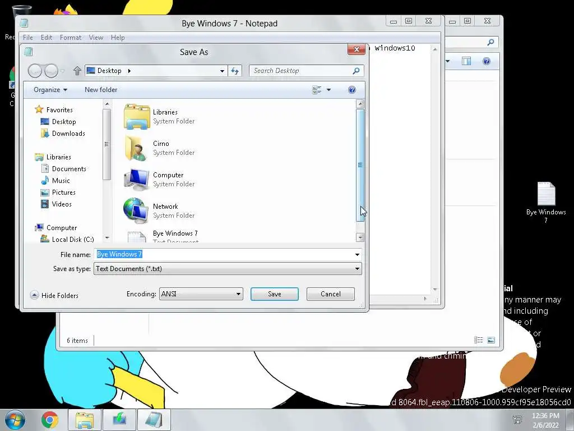The width and height of the screenshot is (574, 431).
Task: Open the Encoding dropdown
Action: [x=201, y=294]
